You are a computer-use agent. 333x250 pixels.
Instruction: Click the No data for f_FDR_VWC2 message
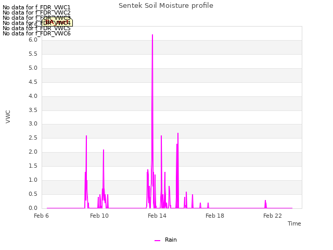36,12
